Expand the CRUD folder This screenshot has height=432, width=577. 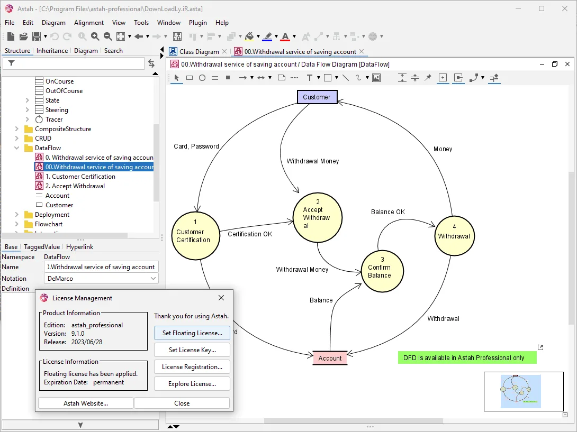click(16, 139)
